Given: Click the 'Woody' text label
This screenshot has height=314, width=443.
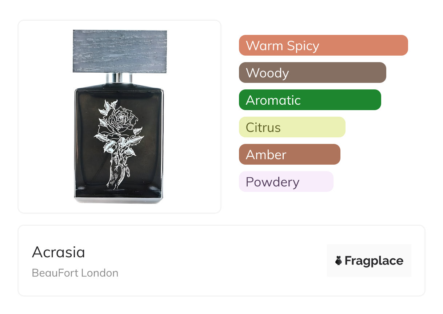Looking at the screenshot, I should point(267,73).
